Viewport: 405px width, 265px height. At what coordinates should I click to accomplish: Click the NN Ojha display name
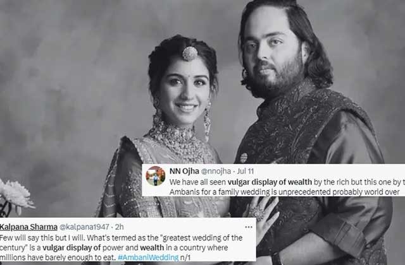point(184,171)
